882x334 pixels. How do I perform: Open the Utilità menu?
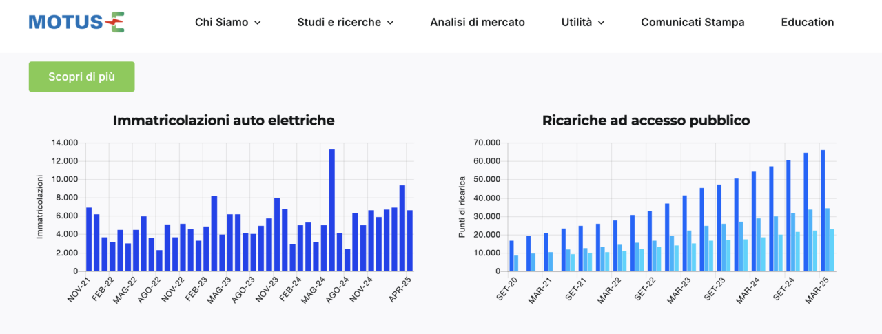coord(577,22)
